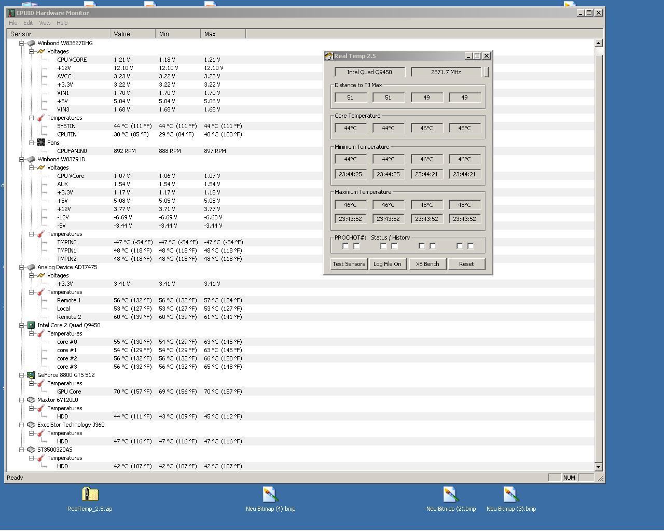The image size is (664, 531).
Task: Click Temperatures icon under ST3500320AS
Action: (x=41, y=458)
